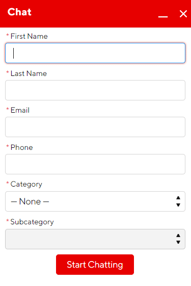Click the Subcategory label

(x=32, y=222)
